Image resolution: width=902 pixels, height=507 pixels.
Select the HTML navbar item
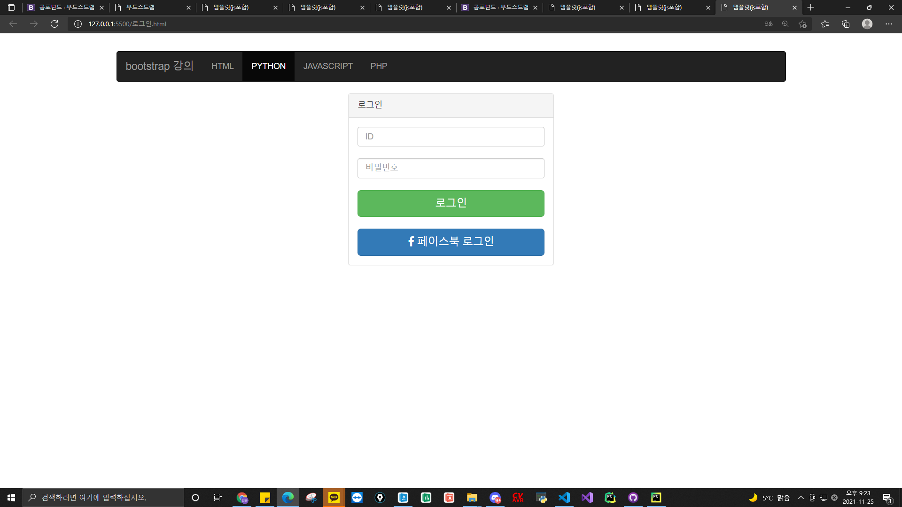(222, 66)
